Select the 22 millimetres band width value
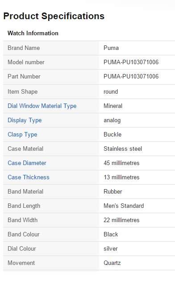Viewport: 175px width, 285px height. [121, 220]
